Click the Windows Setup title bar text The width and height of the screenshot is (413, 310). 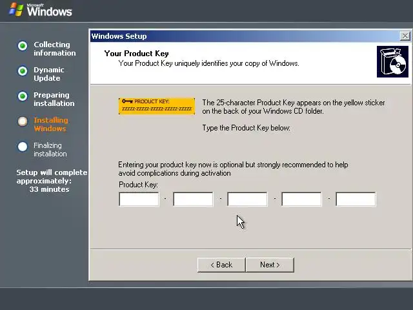pyautogui.click(x=119, y=36)
